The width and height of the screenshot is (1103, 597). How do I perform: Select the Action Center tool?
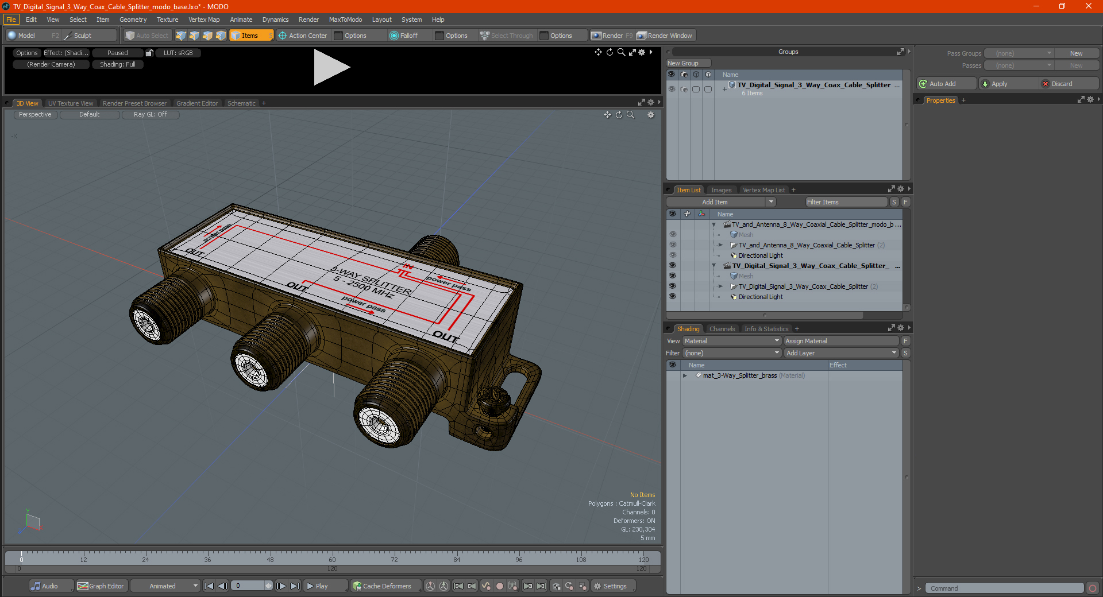[x=303, y=36]
